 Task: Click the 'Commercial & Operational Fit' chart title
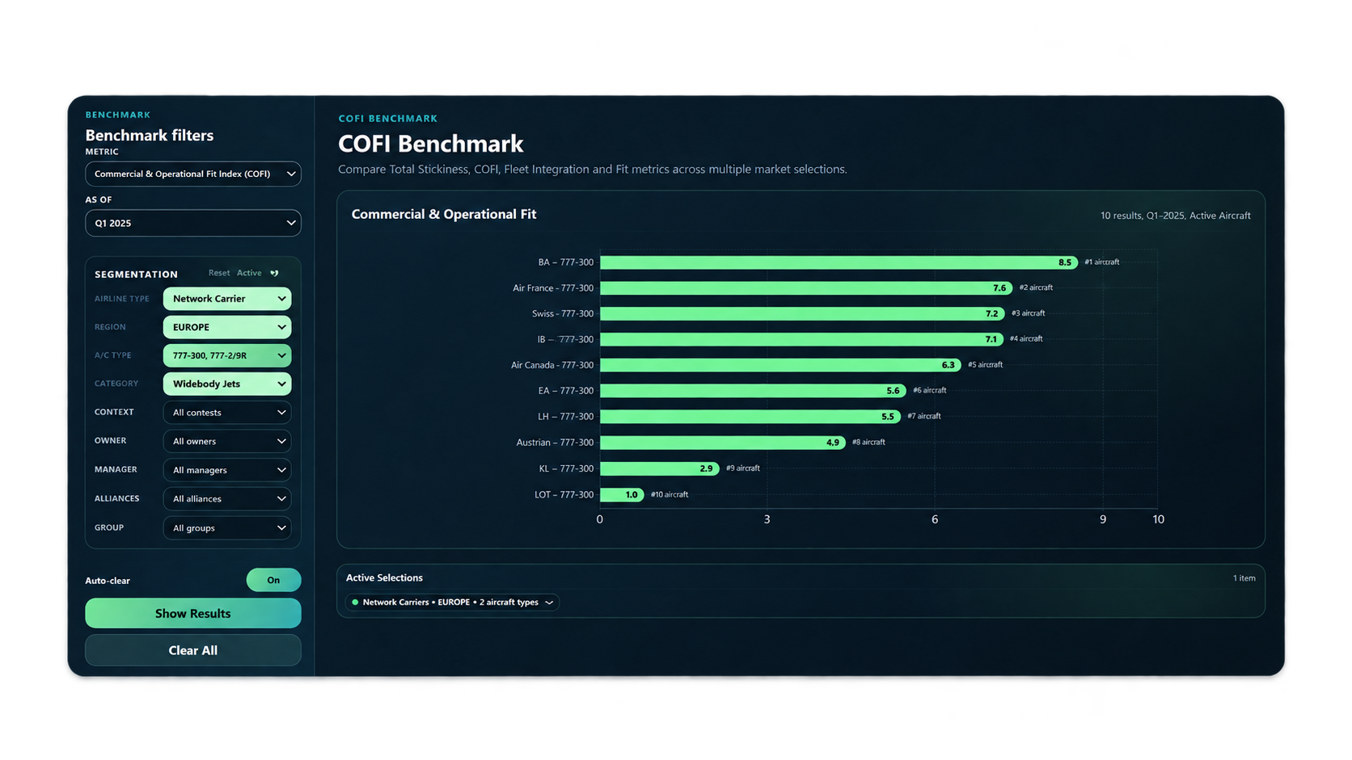pos(444,214)
